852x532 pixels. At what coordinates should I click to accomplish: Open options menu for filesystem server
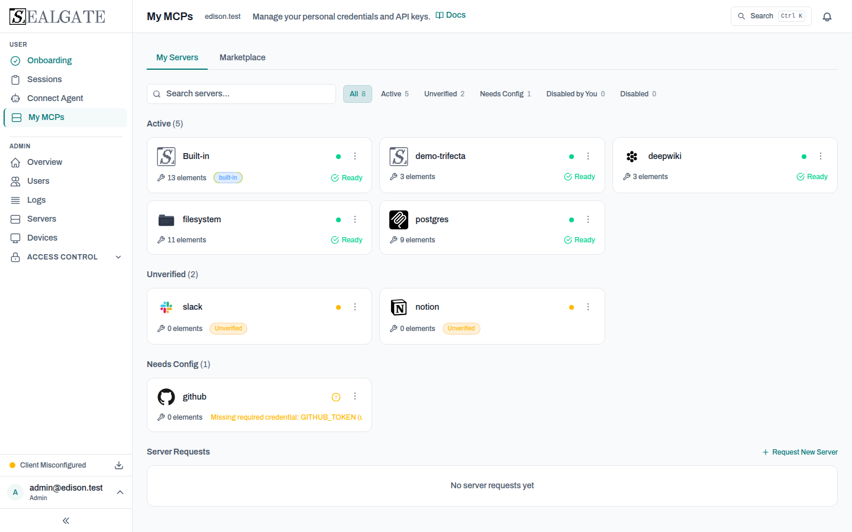click(x=355, y=219)
